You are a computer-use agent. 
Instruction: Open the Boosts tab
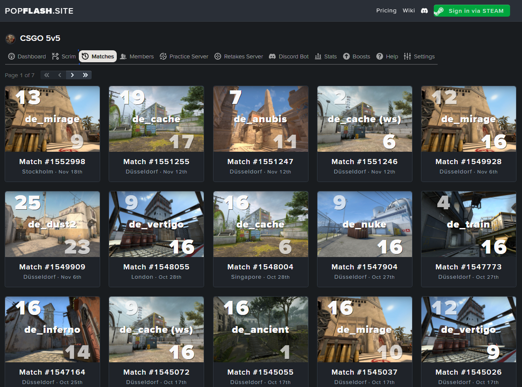pos(356,56)
